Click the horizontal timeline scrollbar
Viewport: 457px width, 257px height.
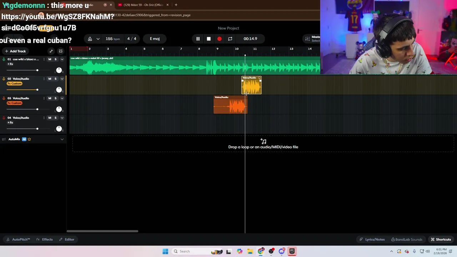pos(102,231)
